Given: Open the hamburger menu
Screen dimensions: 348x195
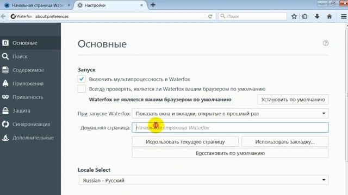Looking at the screenshot, I should click(344, 16).
